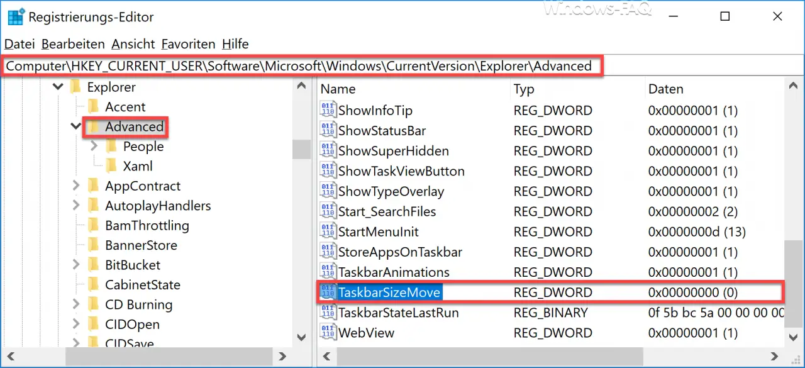Expand the AppContract key
Image resolution: width=805 pixels, height=368 pixels.
click(x=77, y=186)
